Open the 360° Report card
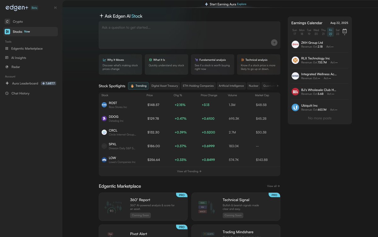Image resolution: width=378 pixels, height=237 pixels. 143,207
